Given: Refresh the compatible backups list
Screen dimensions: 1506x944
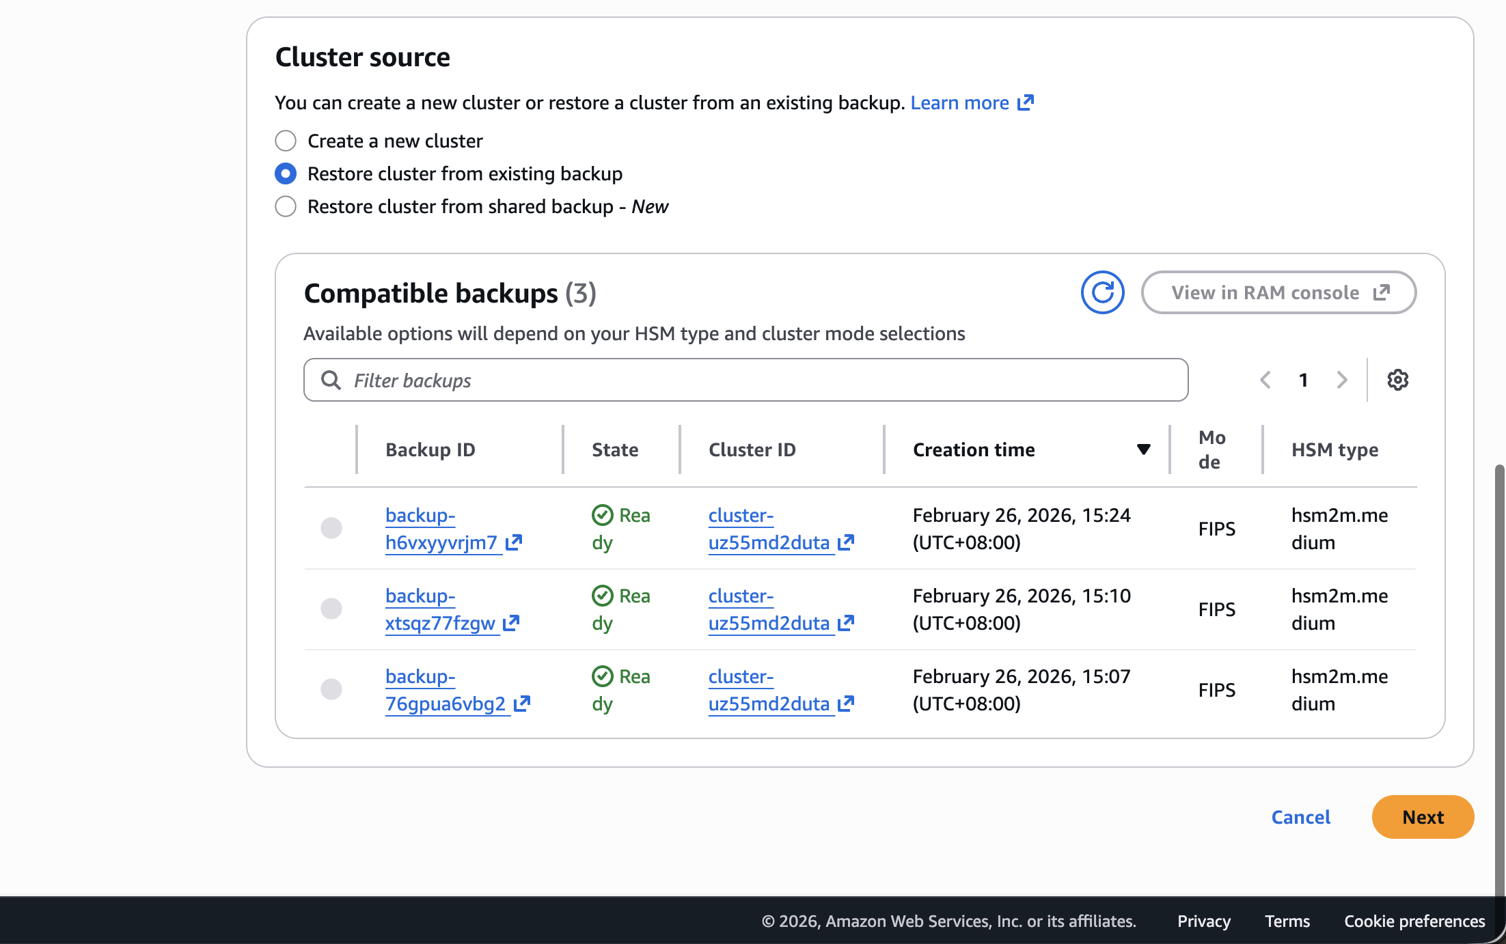Looking at the screenshot, I should pos(1102,292).
